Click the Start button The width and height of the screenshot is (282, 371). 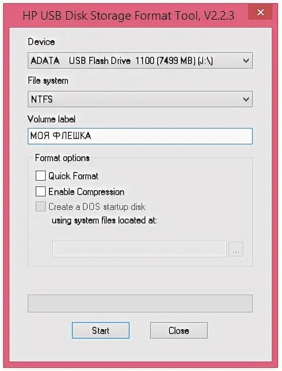(101, 330)
